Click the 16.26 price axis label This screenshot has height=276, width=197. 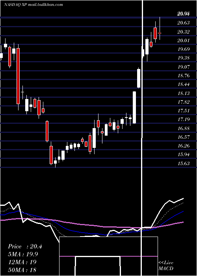point(184,146)
